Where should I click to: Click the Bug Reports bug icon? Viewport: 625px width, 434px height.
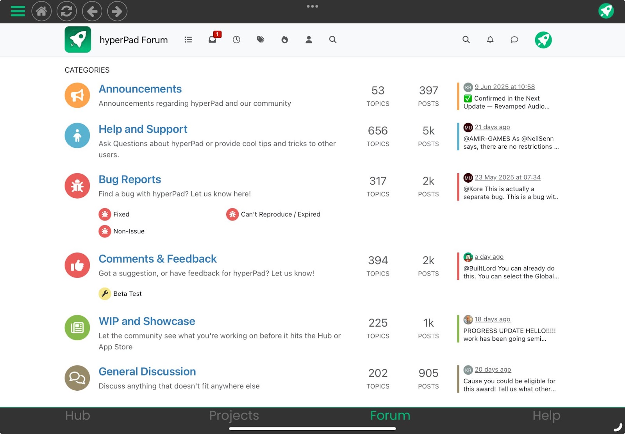pos(77,186)
